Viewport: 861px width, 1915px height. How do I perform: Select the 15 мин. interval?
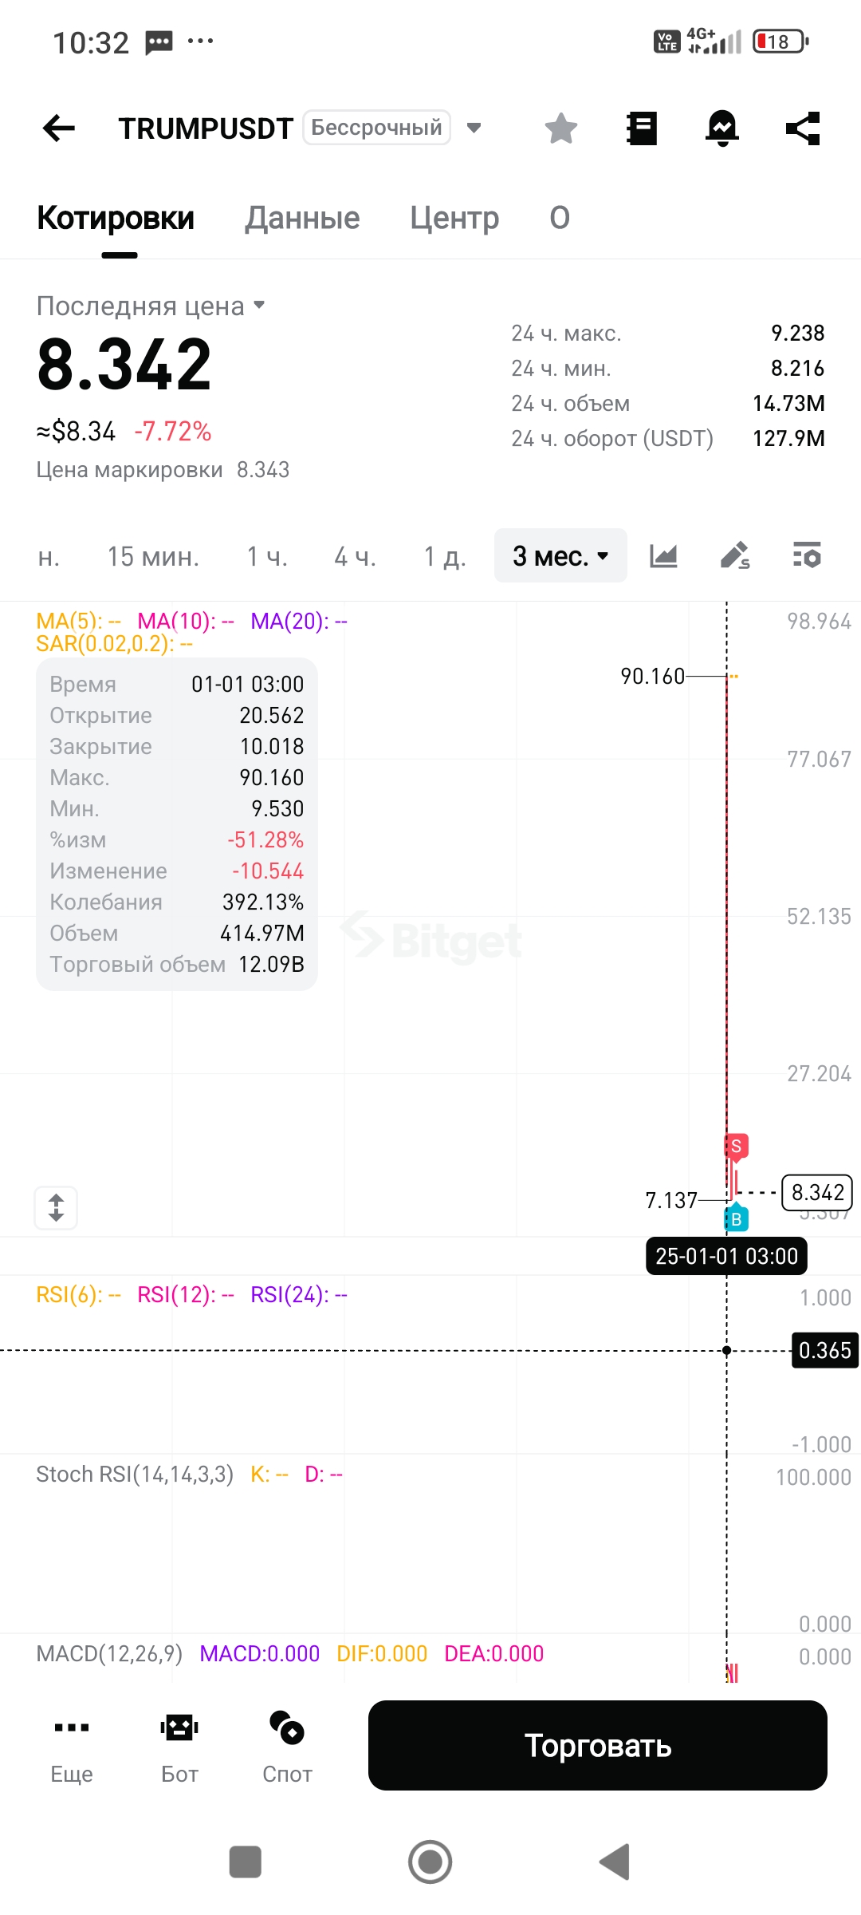pyautogui.click(x=153, y=556)
